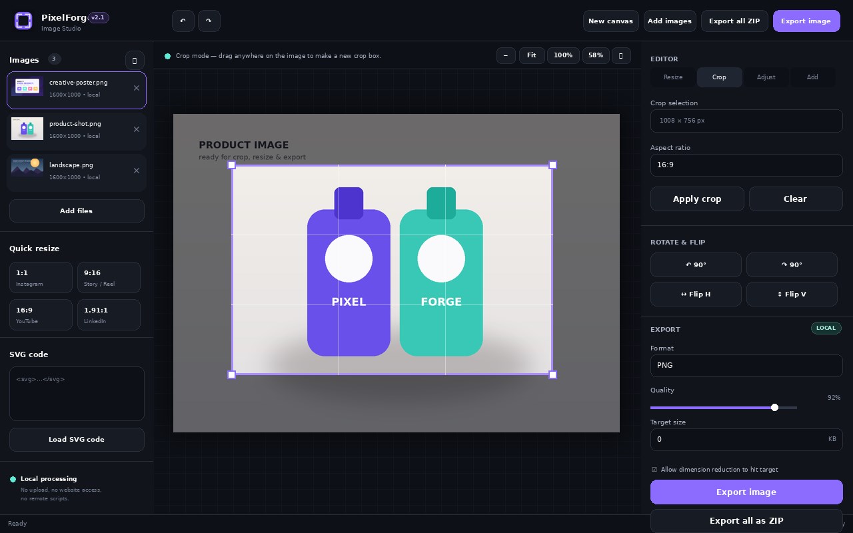853x533 pixels.
Task: Click the undo arrow button
Action: [183, 21]
